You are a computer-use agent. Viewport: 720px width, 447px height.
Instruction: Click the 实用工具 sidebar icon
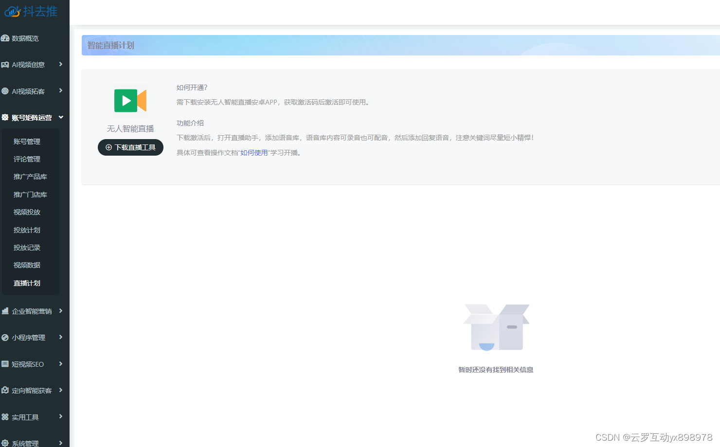[x=5, y=417]
